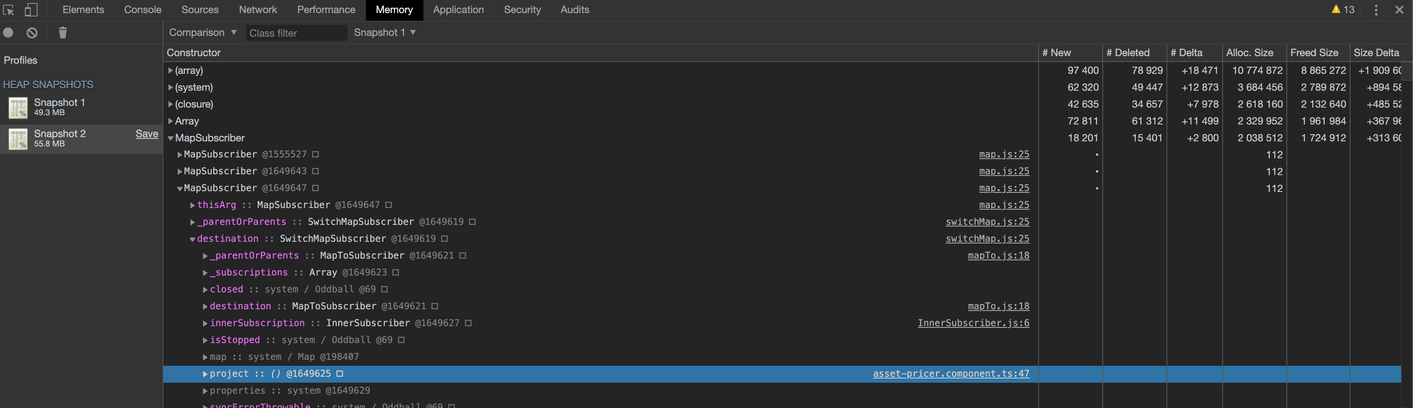Switch to the Console tab
Screen dimensions: 1413x408
tap(142, 9)
